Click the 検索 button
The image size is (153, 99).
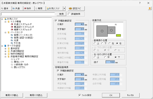click(x=61, y=14)
